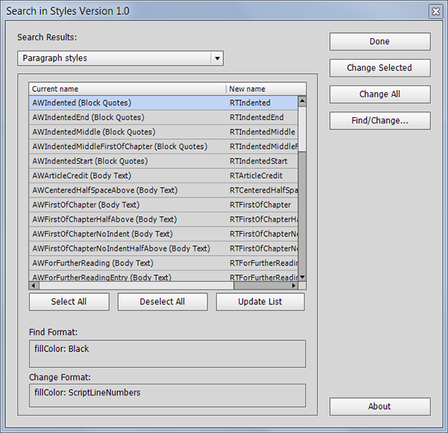The width and height of the screenshot is (448, 433).
Task: Click the Find Format box showing fillColor: Black
Action: click(x=167, y=354)
